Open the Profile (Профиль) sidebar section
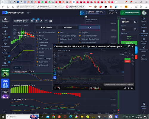The image size is (149, 119). tap(5, 32)
